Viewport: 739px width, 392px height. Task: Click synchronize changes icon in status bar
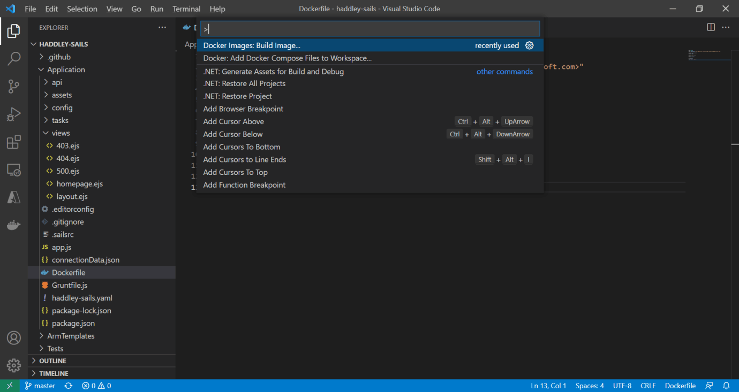click(x=69, y=386)
